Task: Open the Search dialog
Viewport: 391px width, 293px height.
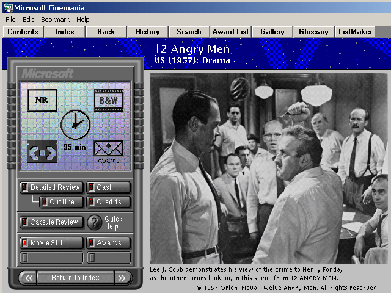Action: coord(189,32)
